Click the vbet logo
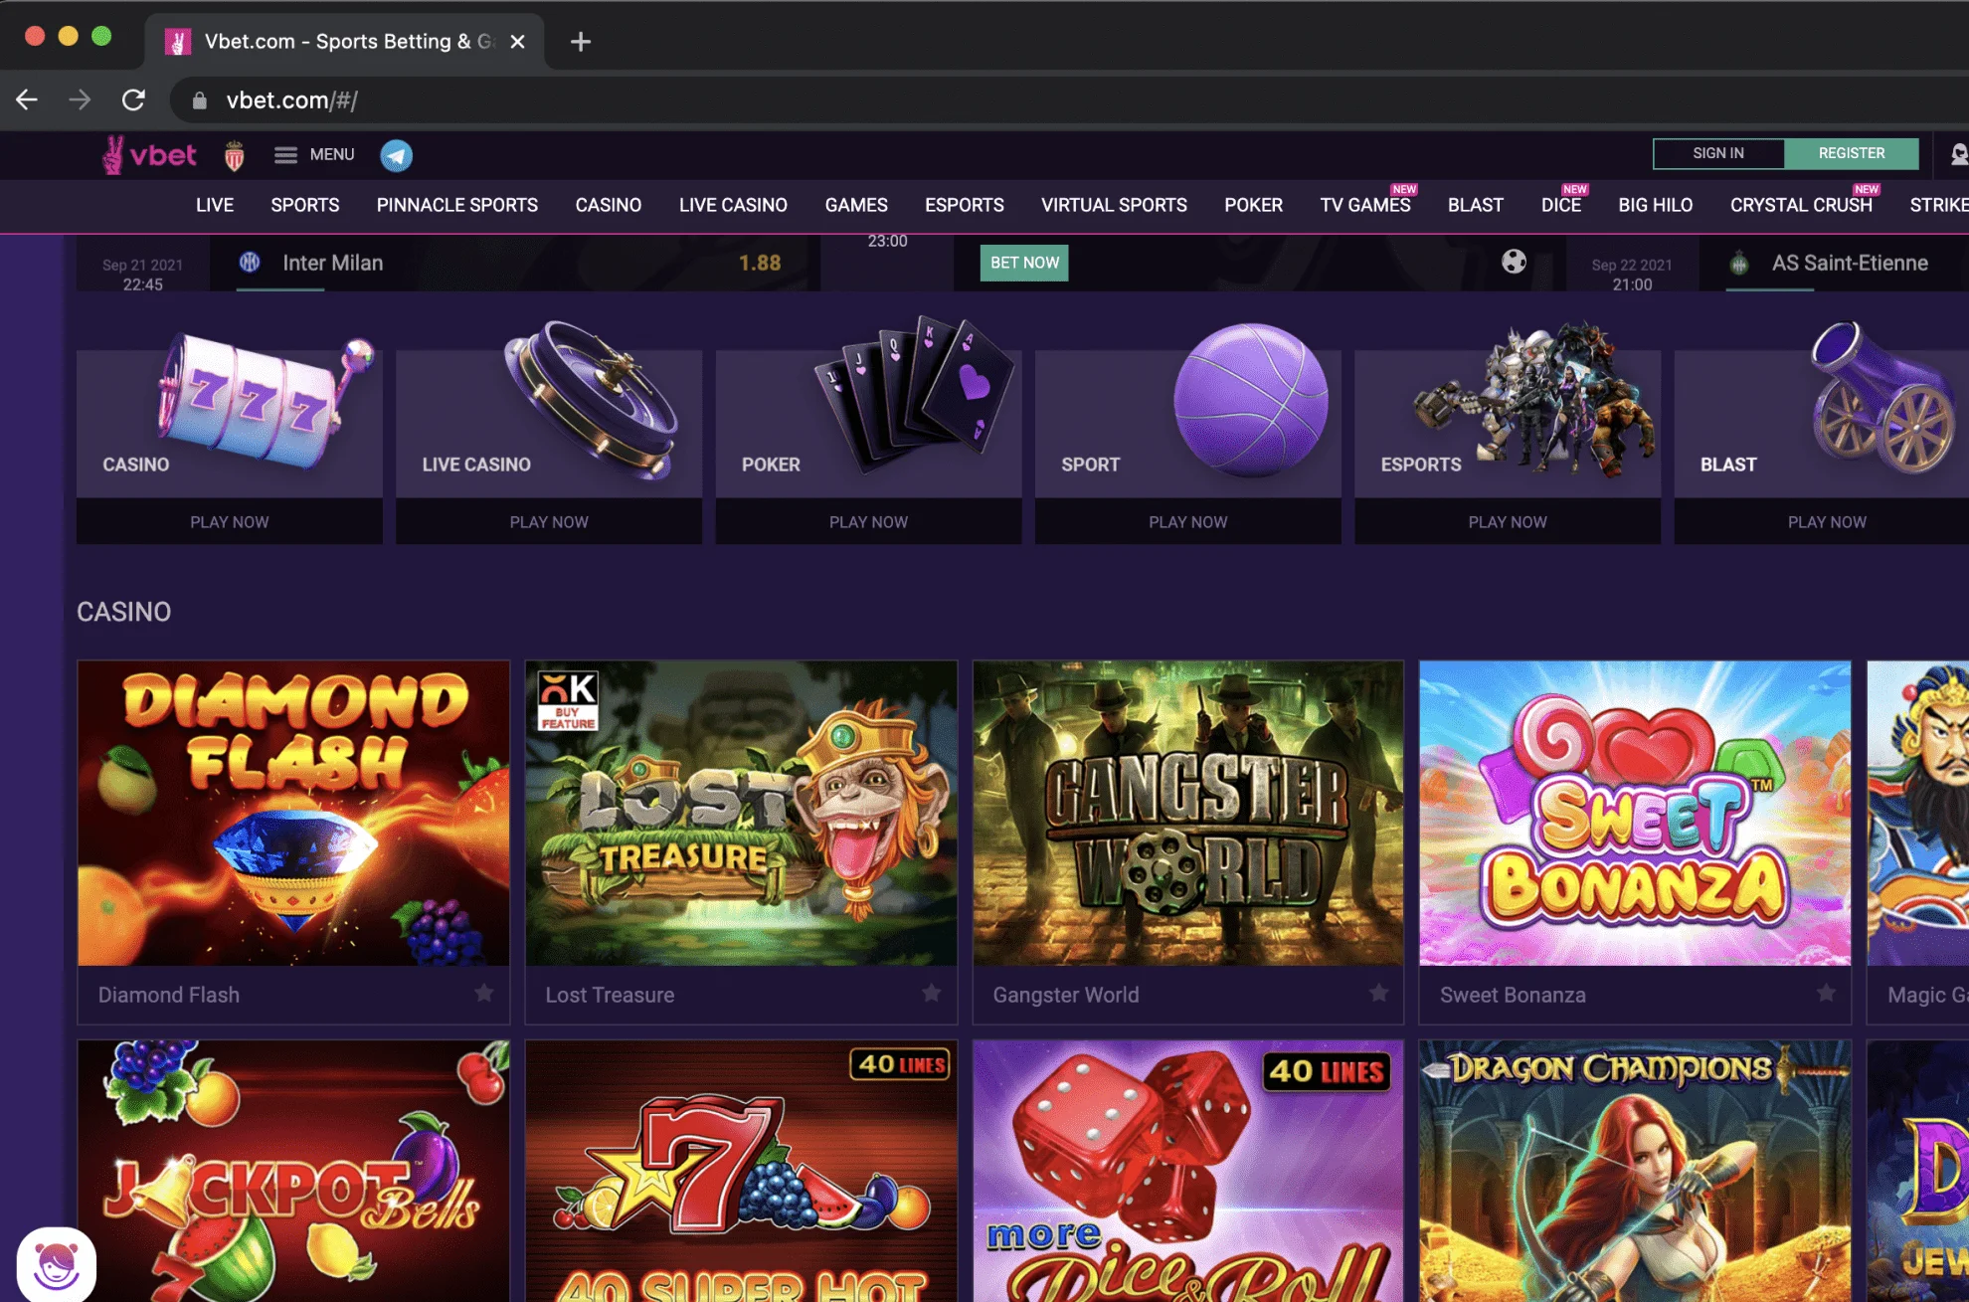 click(x=149, y=155)
